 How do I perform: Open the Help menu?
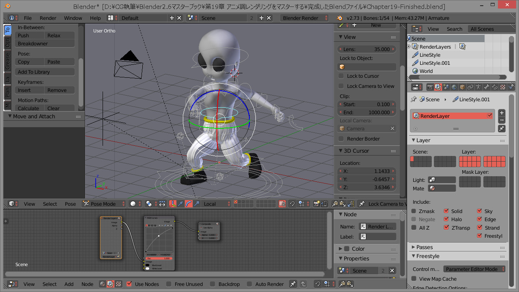(95, 18)
